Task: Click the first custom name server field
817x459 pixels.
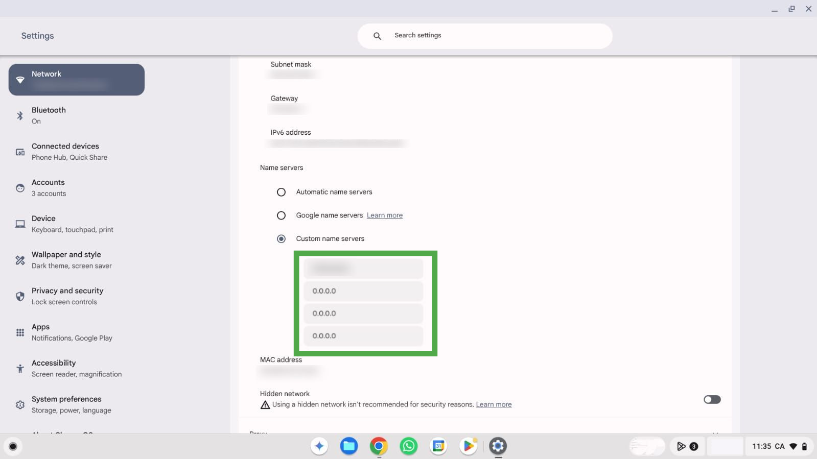Action: click(x=363, y=269)
